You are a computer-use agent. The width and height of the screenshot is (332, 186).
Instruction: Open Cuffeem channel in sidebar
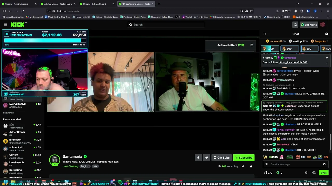22,156
